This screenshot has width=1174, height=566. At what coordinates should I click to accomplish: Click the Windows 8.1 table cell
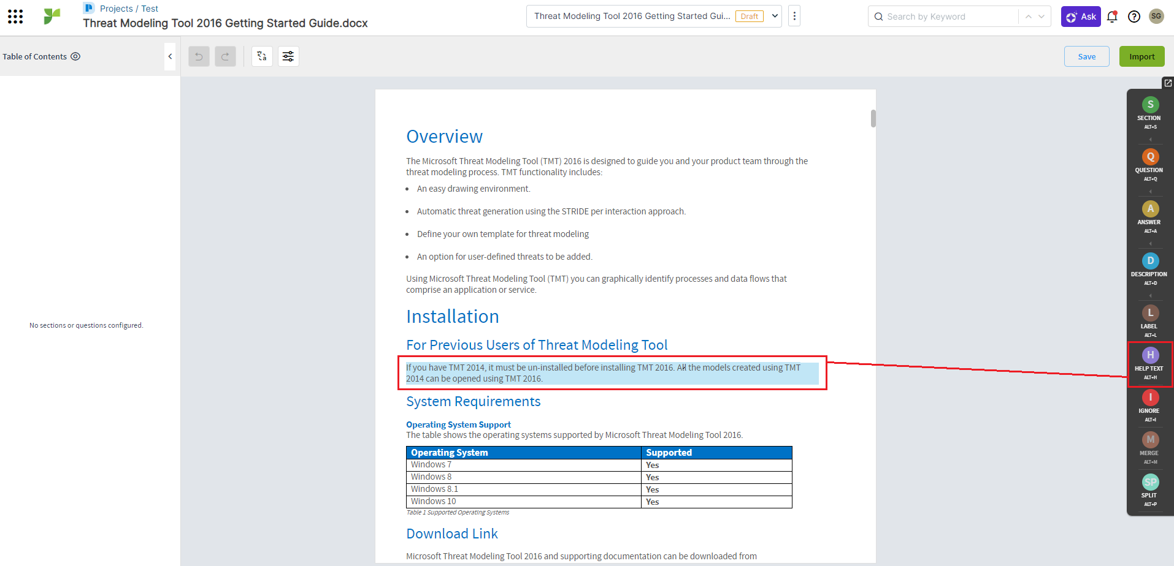click(x=524, y=489)
